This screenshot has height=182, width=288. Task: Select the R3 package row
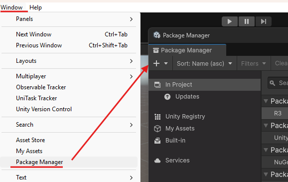[x=275, y=113]
